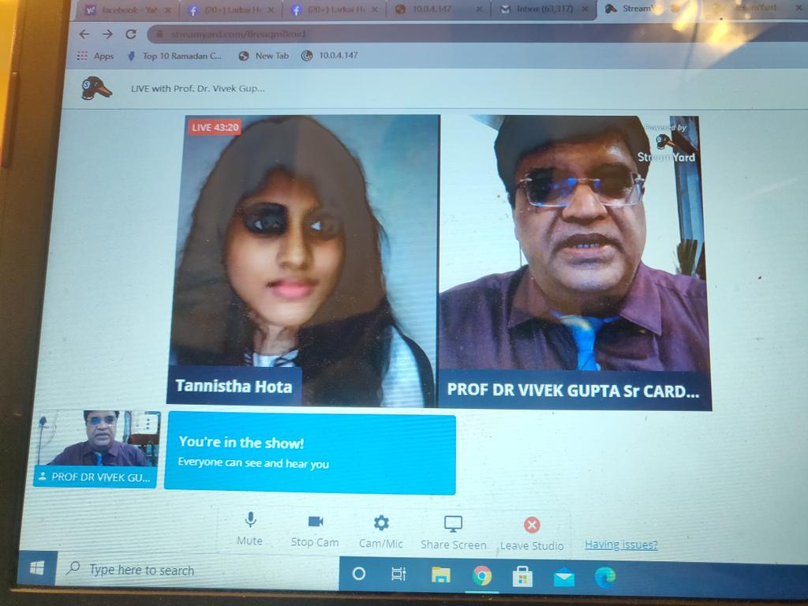
Task: Open the Having issues? link
Action: click(621, 544)
